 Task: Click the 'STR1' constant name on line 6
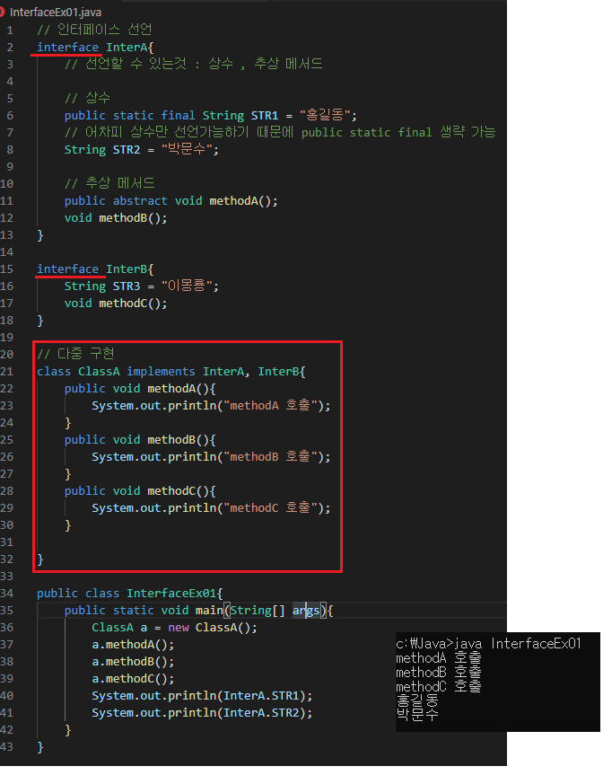tap(264, 115)
